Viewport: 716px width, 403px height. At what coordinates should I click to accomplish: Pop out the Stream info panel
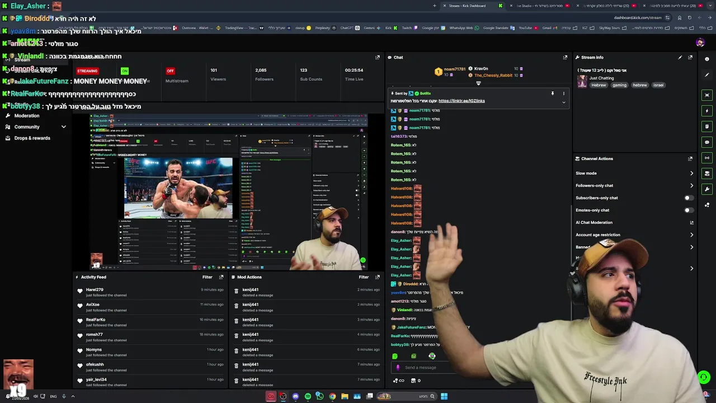pos(690,57)
